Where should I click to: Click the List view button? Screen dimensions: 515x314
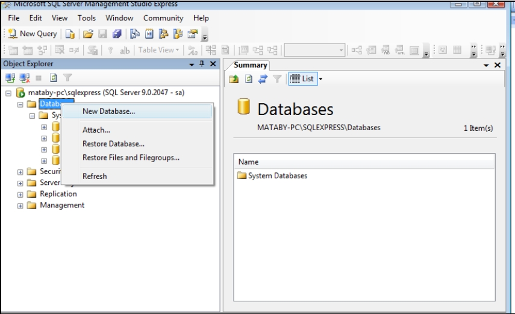[303, 79]
